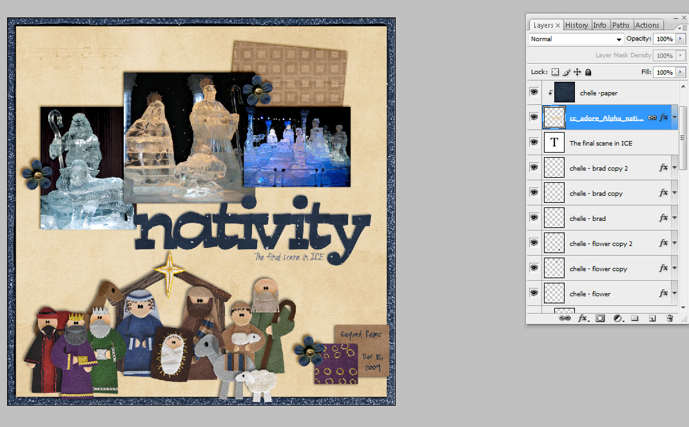Screen dimensions: 689x427
Task: Switch to the Info tab
Action: click(599, 25)
